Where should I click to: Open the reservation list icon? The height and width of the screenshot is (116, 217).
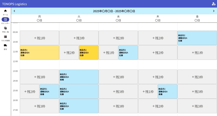coord(5,28)
